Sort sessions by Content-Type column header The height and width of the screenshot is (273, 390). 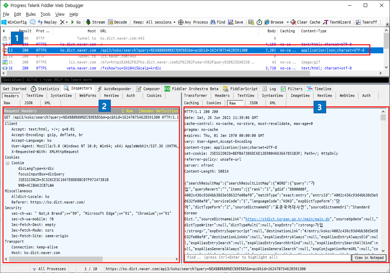[x=314, y=31]
